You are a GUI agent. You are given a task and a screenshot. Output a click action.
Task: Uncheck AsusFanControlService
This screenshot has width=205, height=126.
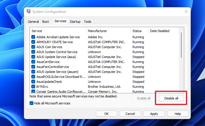pos(33,67)
